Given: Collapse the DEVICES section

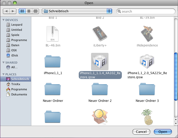Looking at the screenshot, I should [4, 20].
